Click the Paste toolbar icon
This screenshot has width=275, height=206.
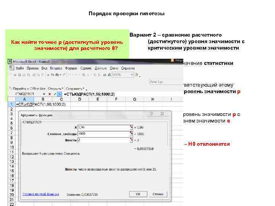click(57, 75)
